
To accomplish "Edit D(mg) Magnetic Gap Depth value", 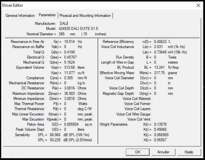I will point(155,94).
